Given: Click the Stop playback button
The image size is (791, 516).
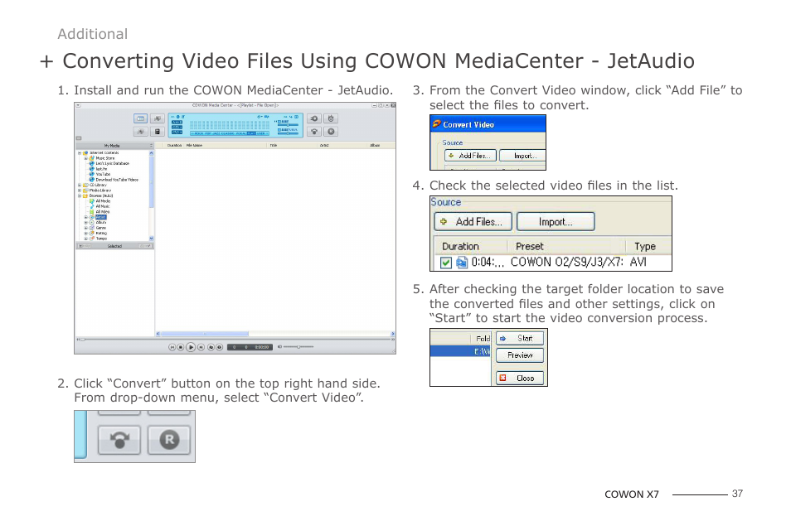Looking at the screenshot, I should point(181,347).
